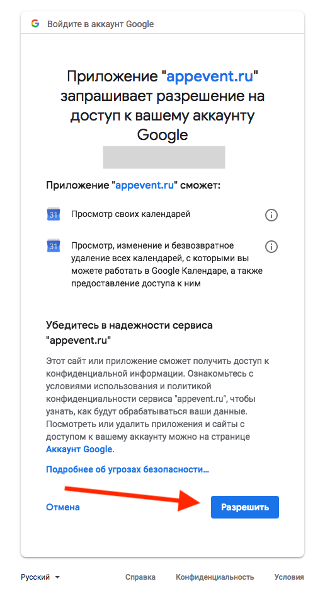Image resolution: width=325 pixels, height=598 pixels.
Task: Click the Войдите в аккаунт Google header text
Action: click(101, 24)
